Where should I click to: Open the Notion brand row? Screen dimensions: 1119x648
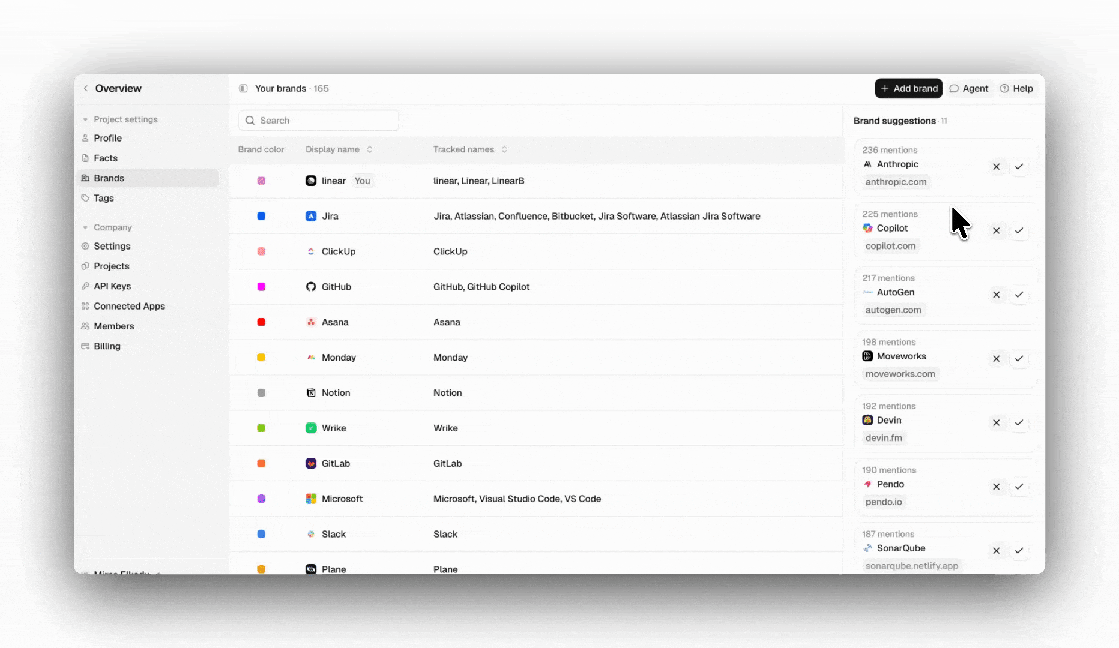(x=536, y=393)
